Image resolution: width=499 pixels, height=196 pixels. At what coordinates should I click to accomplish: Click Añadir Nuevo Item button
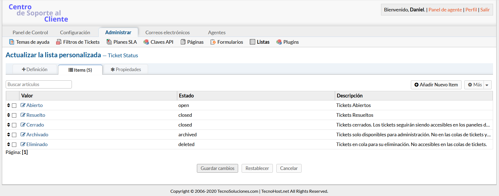(x=436, y=85)
